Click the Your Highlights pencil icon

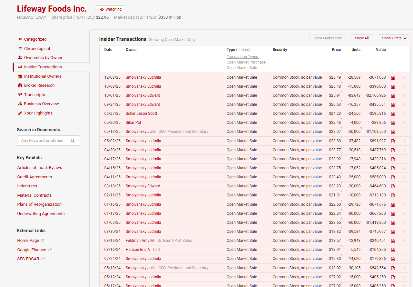20,113
